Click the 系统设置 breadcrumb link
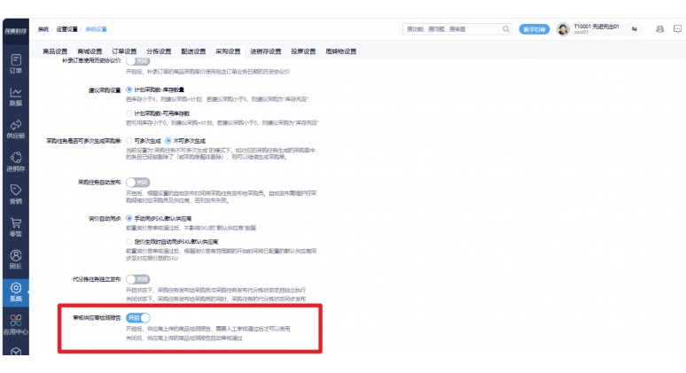The width and height of the screenshot is (686, 373). click(x=97, y=29)
